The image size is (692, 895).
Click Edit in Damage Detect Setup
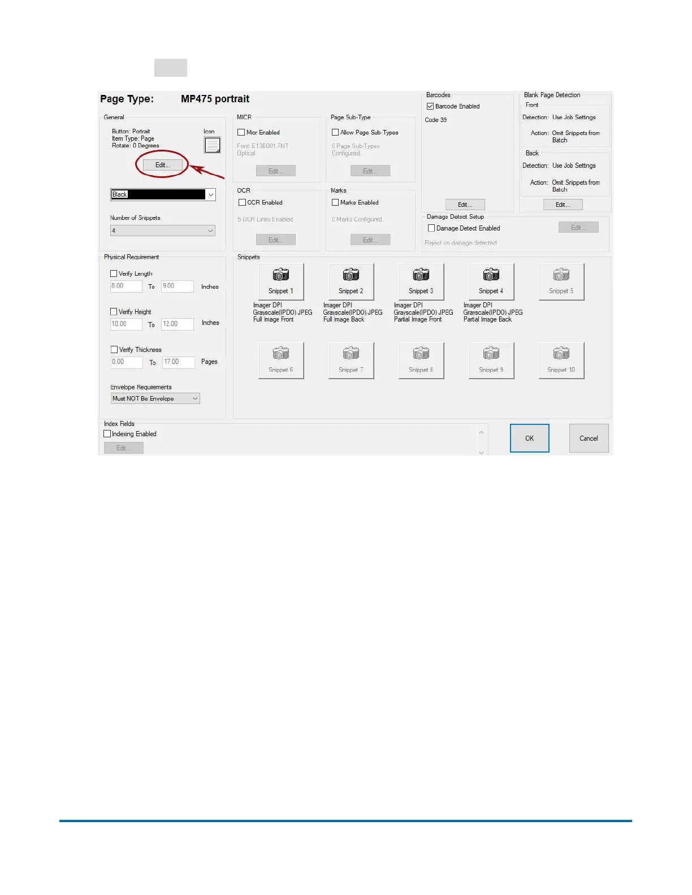578,227
